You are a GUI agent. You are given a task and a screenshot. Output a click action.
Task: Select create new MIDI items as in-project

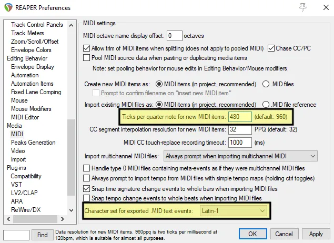159,84
